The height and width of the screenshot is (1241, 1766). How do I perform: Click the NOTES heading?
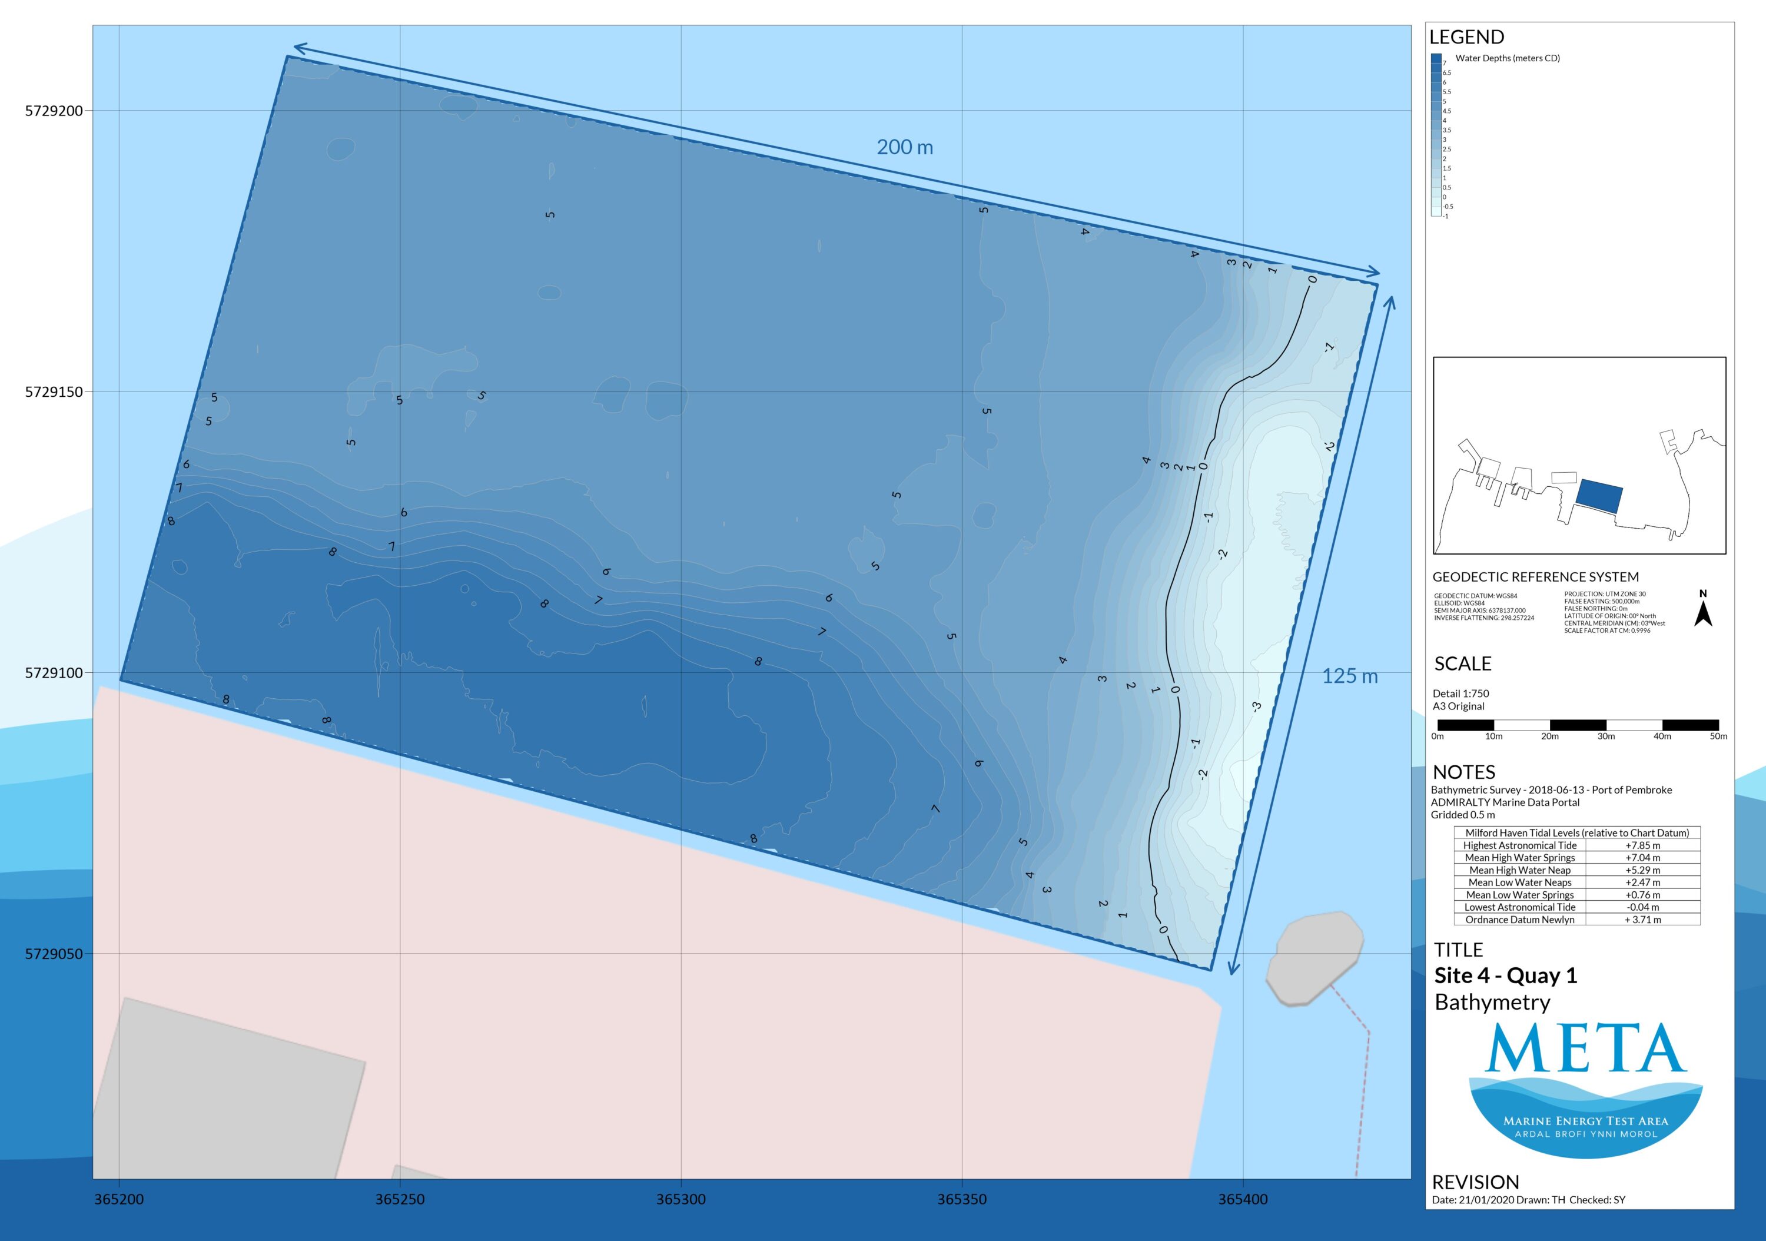pyautogui.click(x=1463, y=772)
